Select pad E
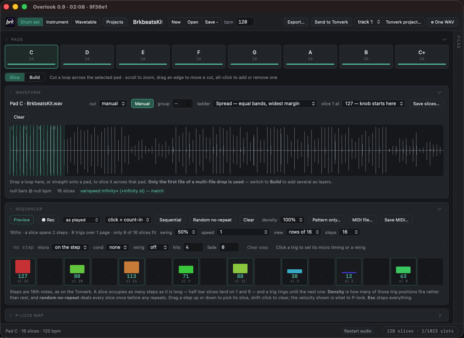The height and width of the screenshot is (338, 464). pos(143,57)
